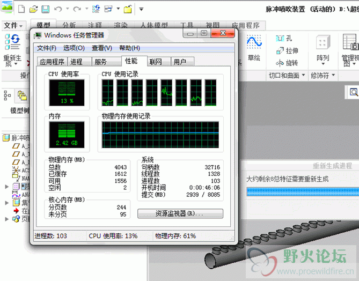359x281 pixels.
Task: Open Task Manager 帮助(H) menu
Action: tap(129, 48)
